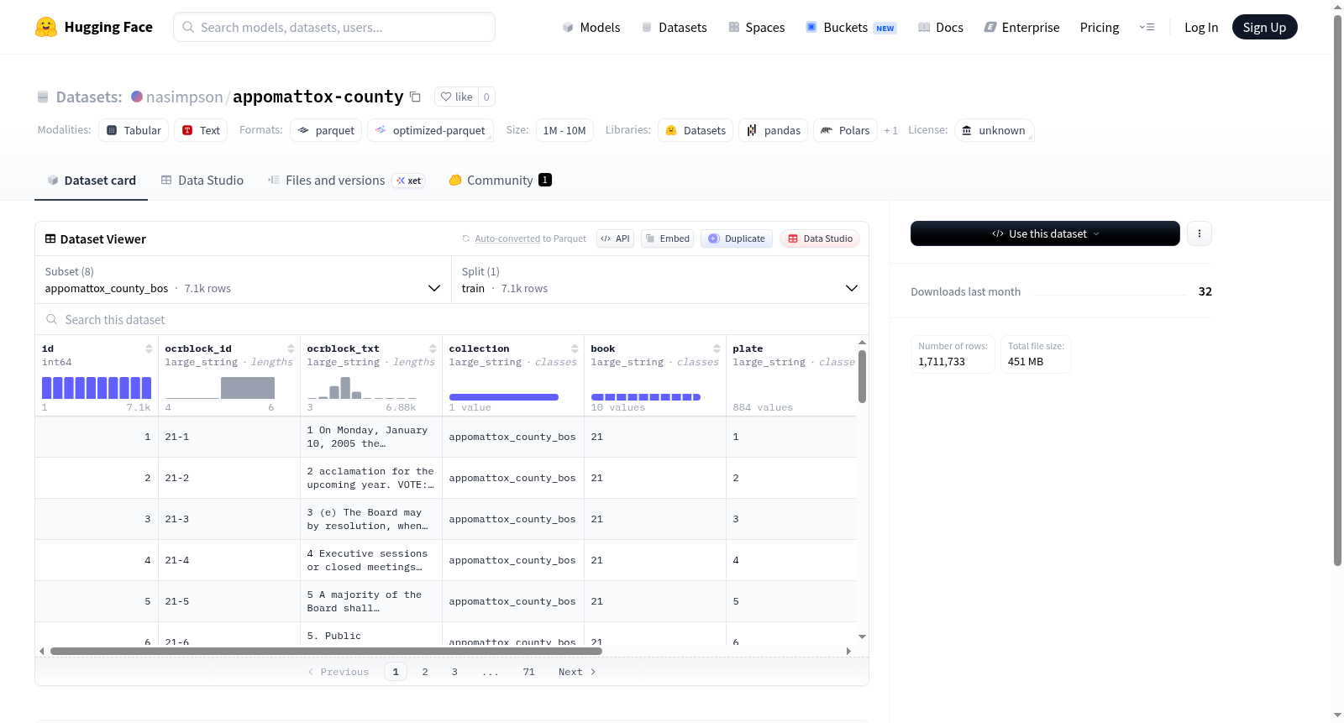Screen dimensions: 1344x723
Task: Focus the Search this dataset field
Action: tap(452, 320)
